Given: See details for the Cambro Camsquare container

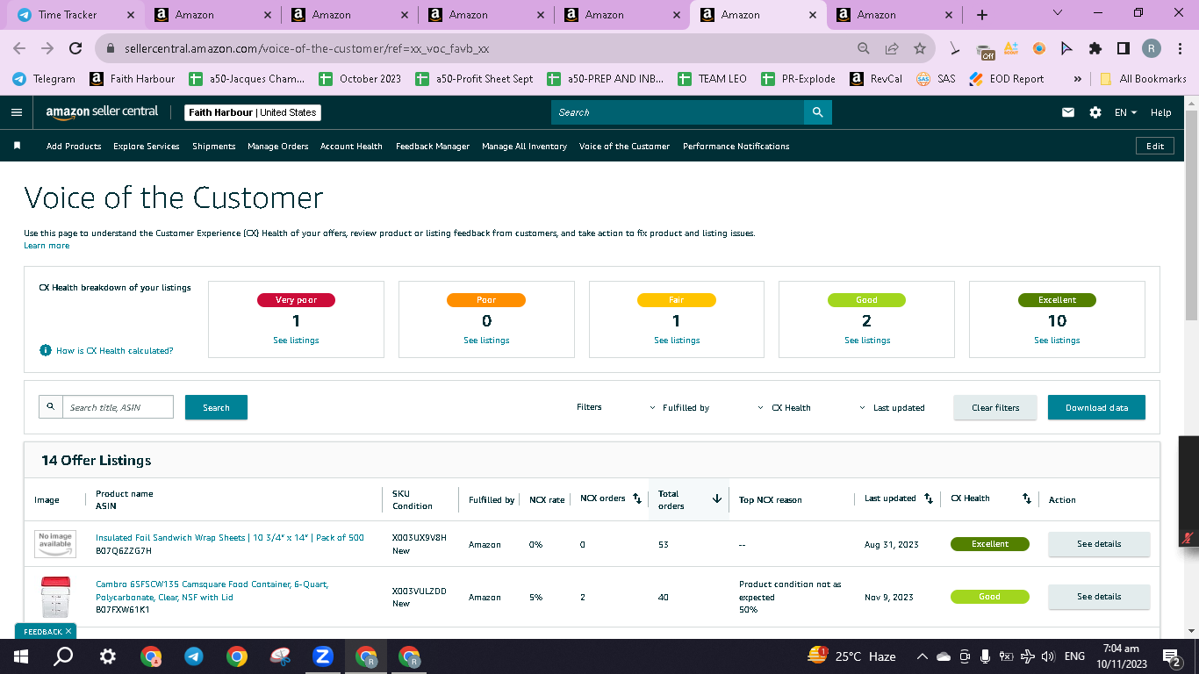Looking at the screenshot, I should [1099, 597].
